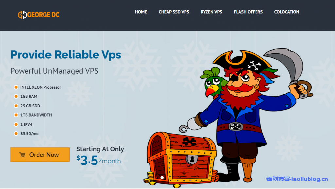Click the orange bullet beside 25 GB SDD
This screenshot has width=335, height=189.
point(16,106)
